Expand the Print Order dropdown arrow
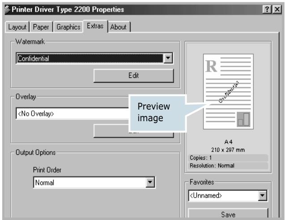This screenshot has height=220, width=285. pos(150,182)
